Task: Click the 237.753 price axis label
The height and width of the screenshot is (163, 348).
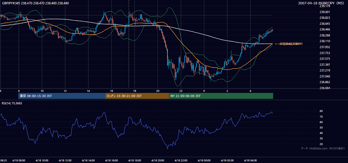Action: [x=325, y=53]
